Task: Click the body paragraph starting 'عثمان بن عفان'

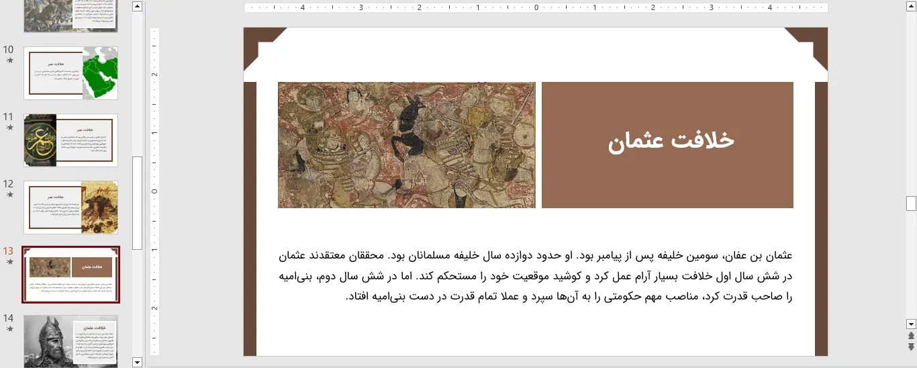Action: pyautogui.click(x=535, y=275)
